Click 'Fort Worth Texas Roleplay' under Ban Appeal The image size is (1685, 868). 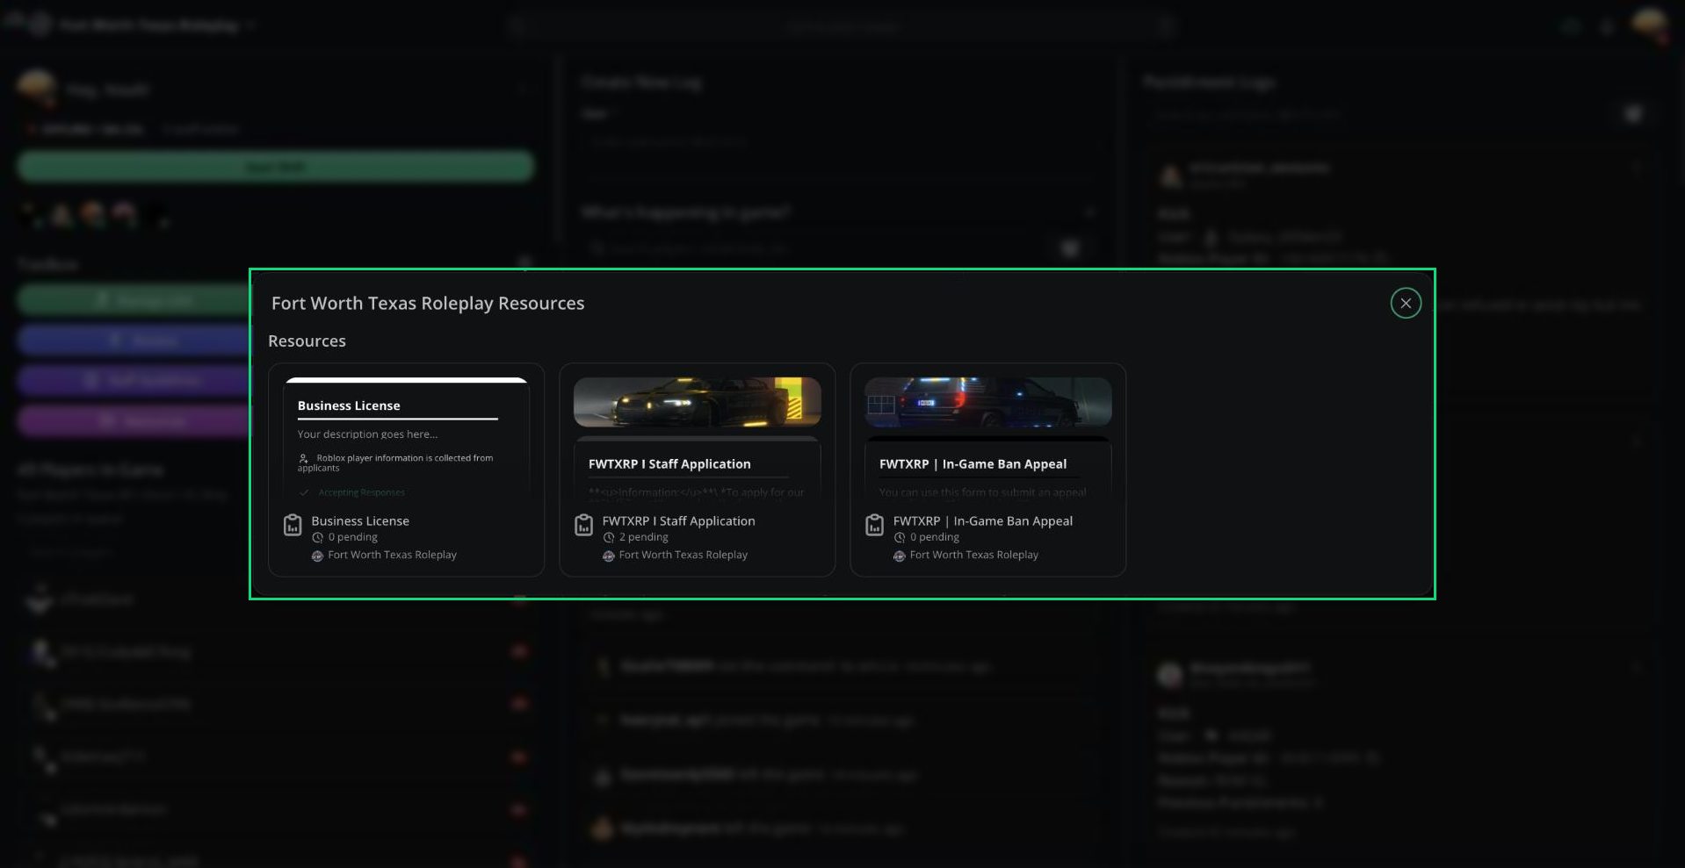pos(973,555)
